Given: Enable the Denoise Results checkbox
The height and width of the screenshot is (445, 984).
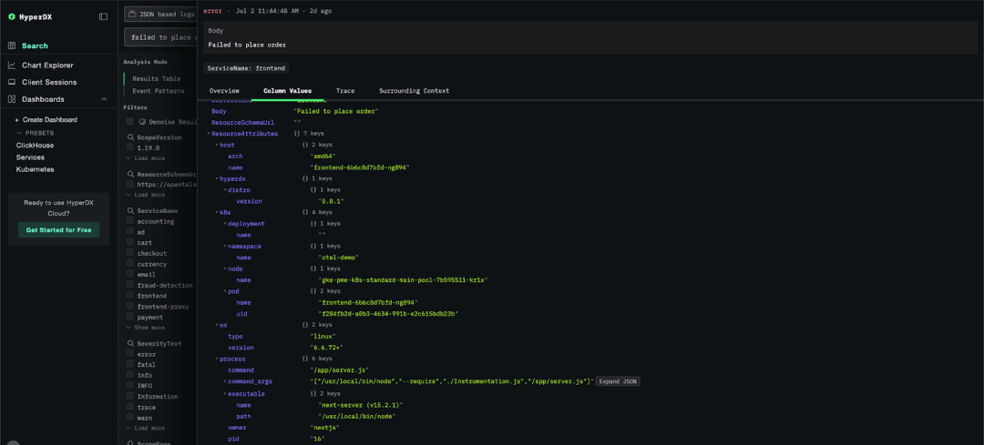Looking at the screenshot, I should (x=130, y=122).
